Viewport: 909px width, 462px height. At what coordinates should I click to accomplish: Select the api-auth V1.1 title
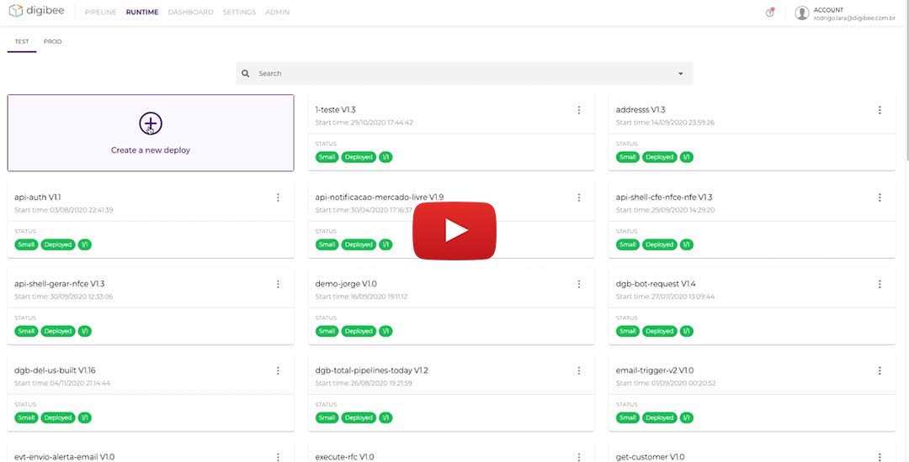click(x=38, y=197)
